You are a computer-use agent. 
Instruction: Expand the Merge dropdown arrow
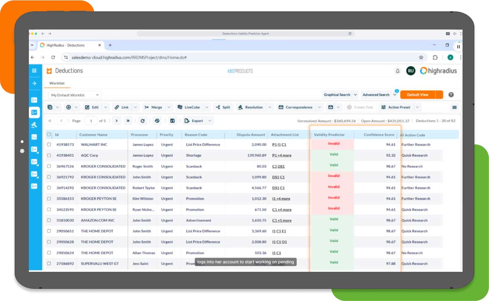[x=169, y=107]
